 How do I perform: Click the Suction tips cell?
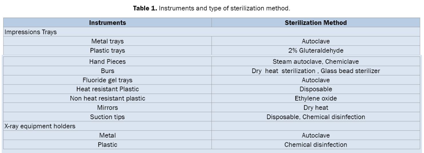click(108, 117)
